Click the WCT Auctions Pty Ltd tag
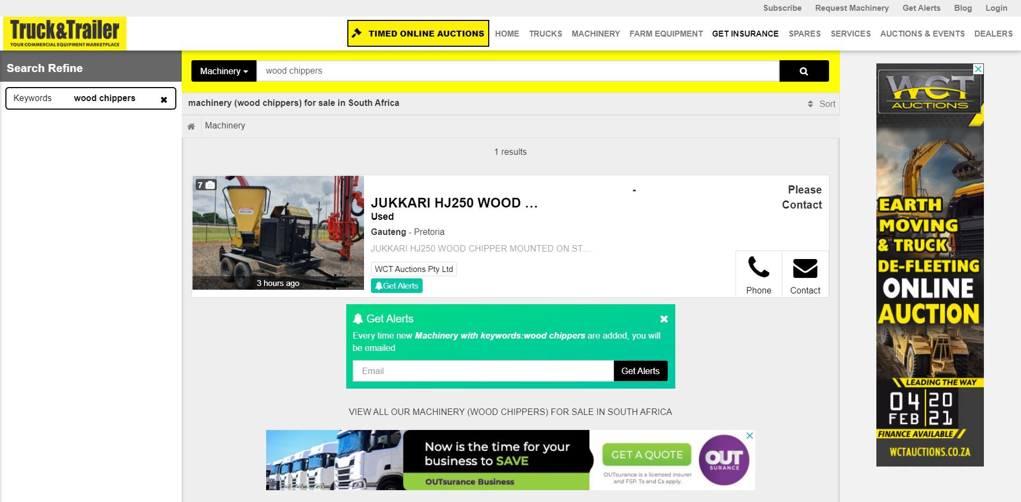The image size is (1021, 502). pos(414,269)
